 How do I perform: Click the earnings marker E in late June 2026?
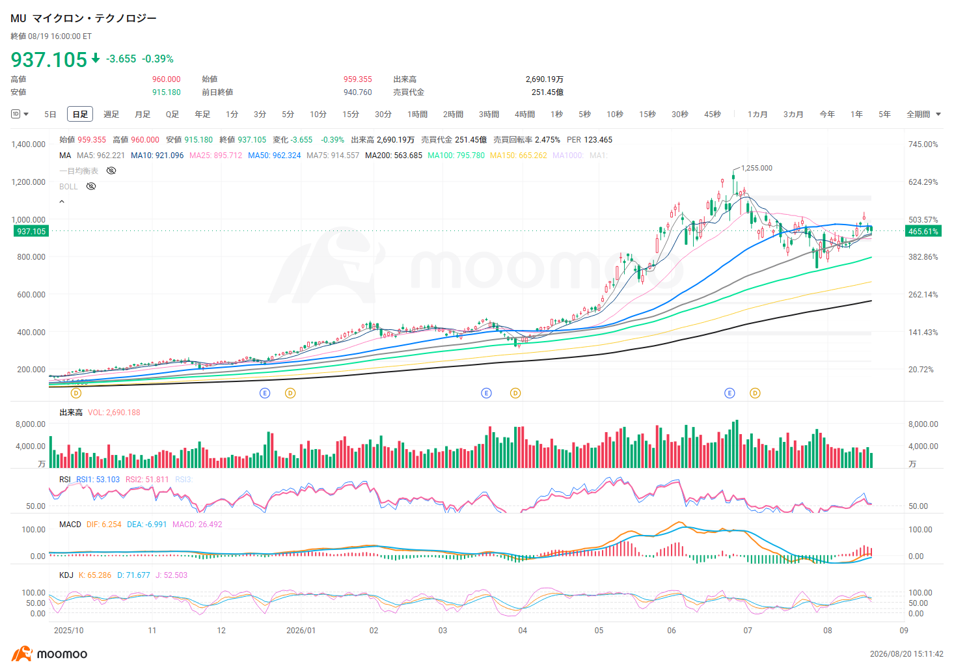[x=729, y=393]
